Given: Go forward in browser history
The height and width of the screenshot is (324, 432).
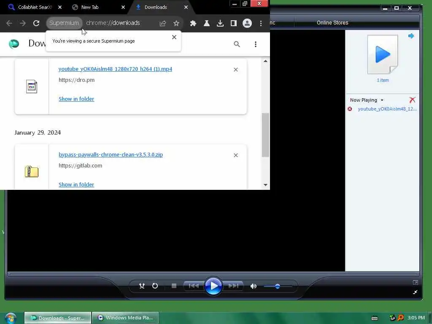Looking at the screenshot, I should [x=23, y=23].
